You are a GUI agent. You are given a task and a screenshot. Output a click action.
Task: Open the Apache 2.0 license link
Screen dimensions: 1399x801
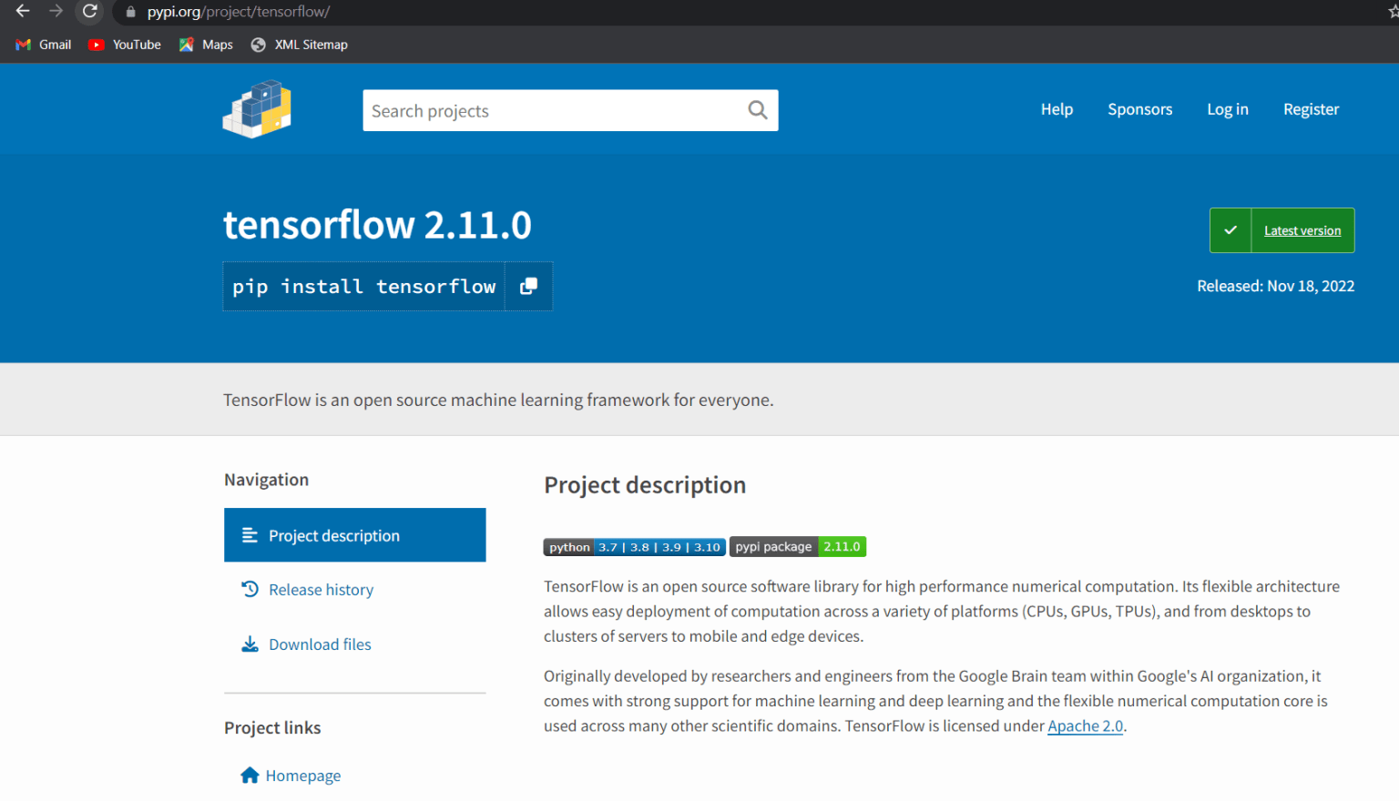coord(1085,725)
